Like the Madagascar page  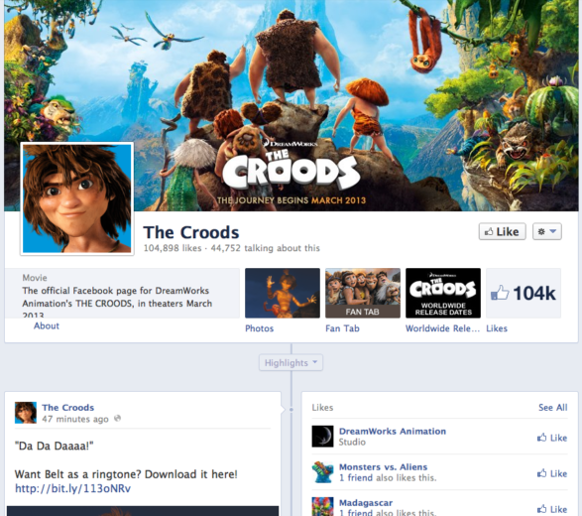pos(552,509)
